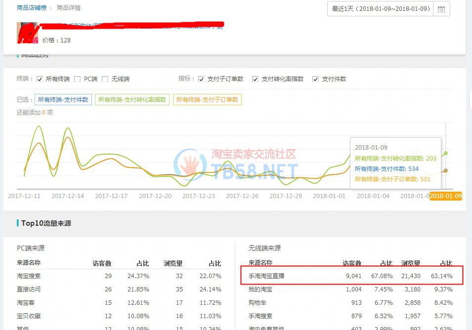The height and width of the screenshot is (330, 472).
Task: Click the 2017-12-11 axis date label
Action: [x=24, y=196]
